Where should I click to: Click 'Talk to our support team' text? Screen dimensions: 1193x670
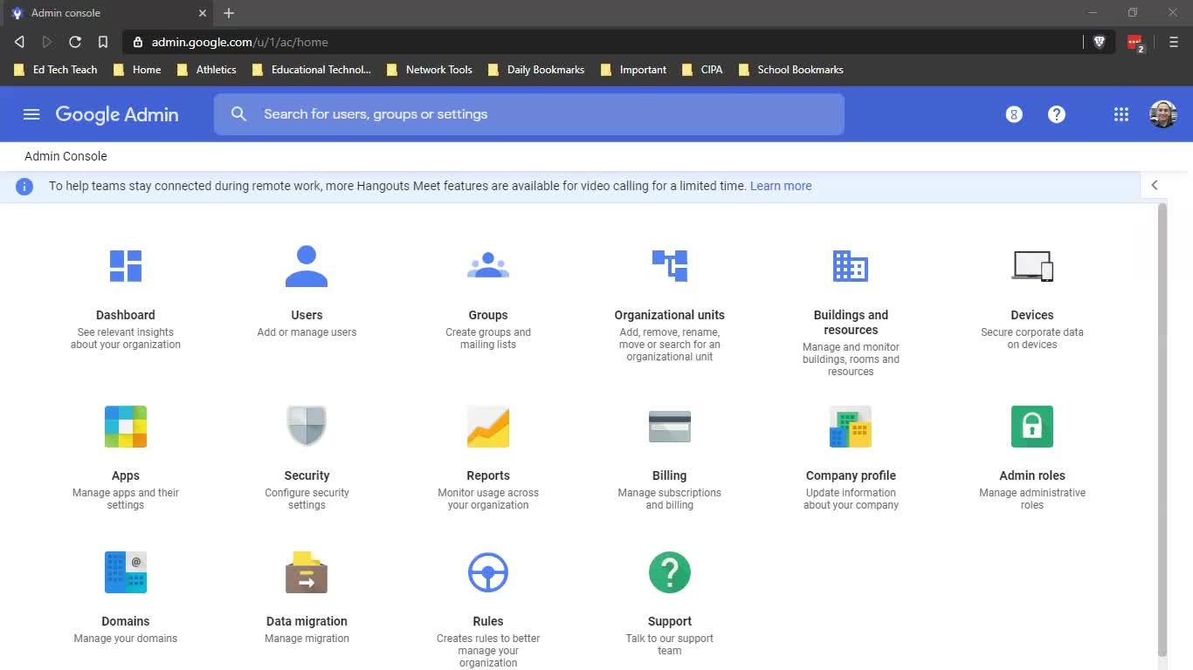pos(670,645)
